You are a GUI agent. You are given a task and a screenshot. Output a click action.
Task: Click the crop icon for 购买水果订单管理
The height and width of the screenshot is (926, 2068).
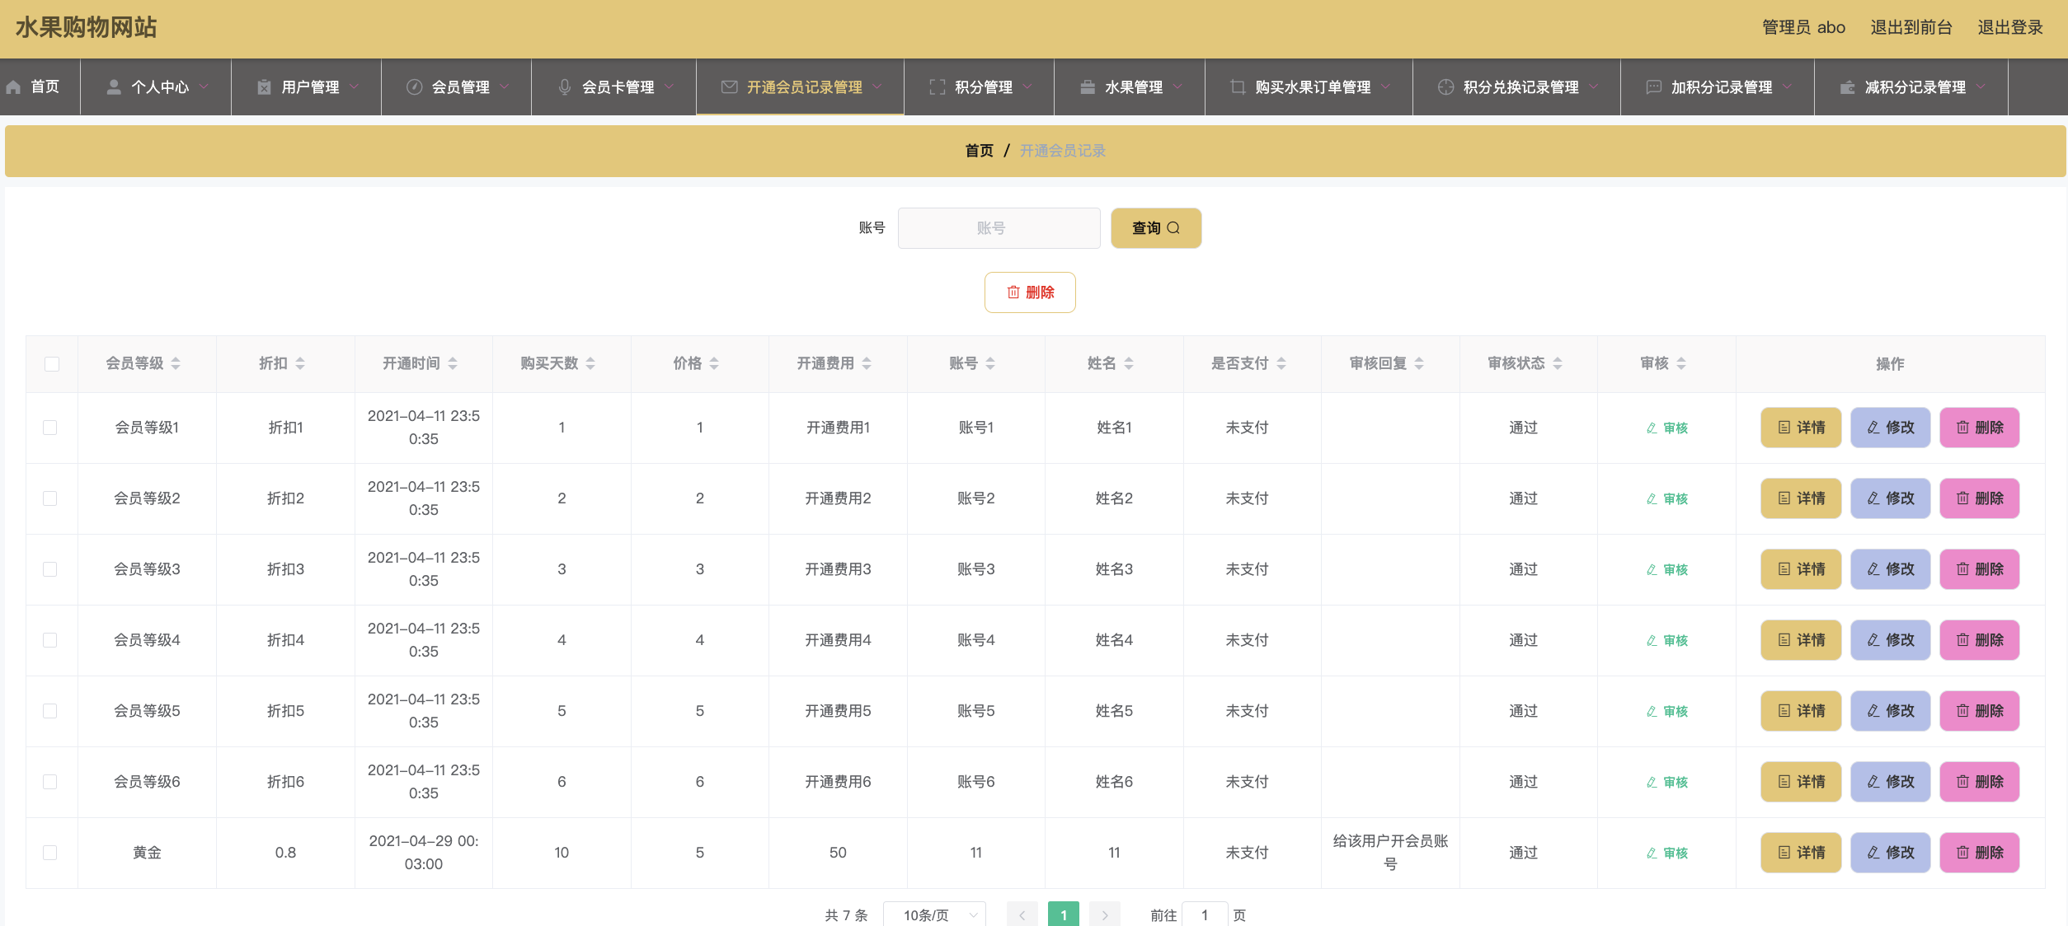point(1238,87)
